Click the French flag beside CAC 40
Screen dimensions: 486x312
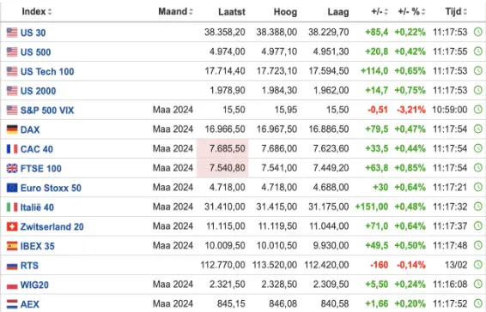pyautogui.click(x=12, y=149)
